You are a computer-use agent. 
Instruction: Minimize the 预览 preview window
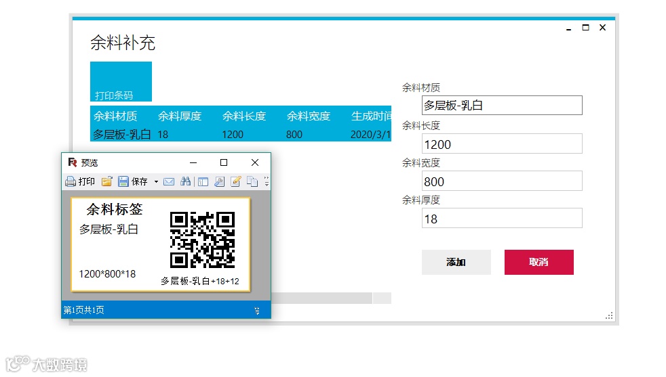(193, 162)
